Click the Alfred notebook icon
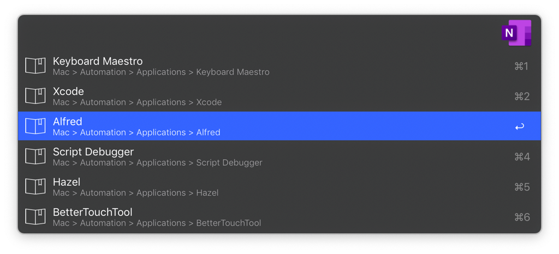Viewport: 559px width, 254px height. coord(35,126)
